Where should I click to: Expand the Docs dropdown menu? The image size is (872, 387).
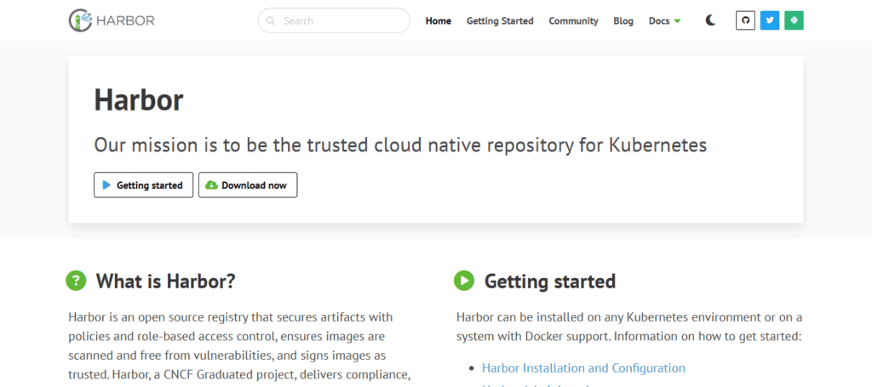click(x=664, y=21)
